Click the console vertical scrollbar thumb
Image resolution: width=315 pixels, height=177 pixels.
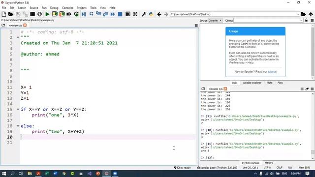pyautogui.click(x=313, y=152)
